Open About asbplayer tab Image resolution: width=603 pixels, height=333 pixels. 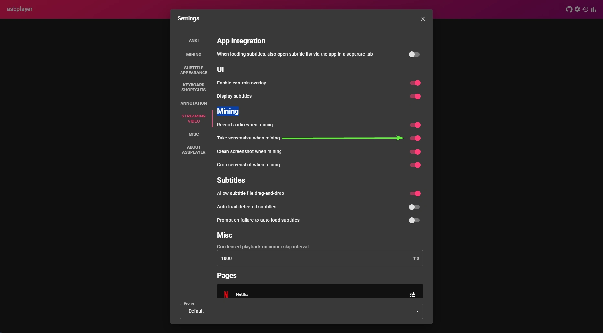pos(194,150)
